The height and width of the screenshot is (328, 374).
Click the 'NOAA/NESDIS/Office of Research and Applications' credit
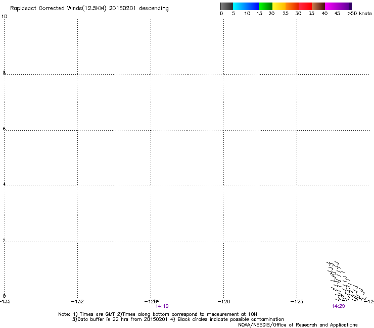(298, 325)
